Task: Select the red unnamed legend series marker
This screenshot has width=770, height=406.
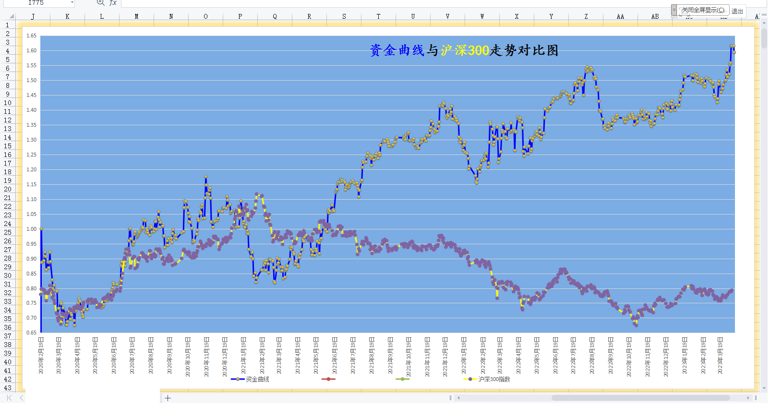Action: tap(328, 379)
